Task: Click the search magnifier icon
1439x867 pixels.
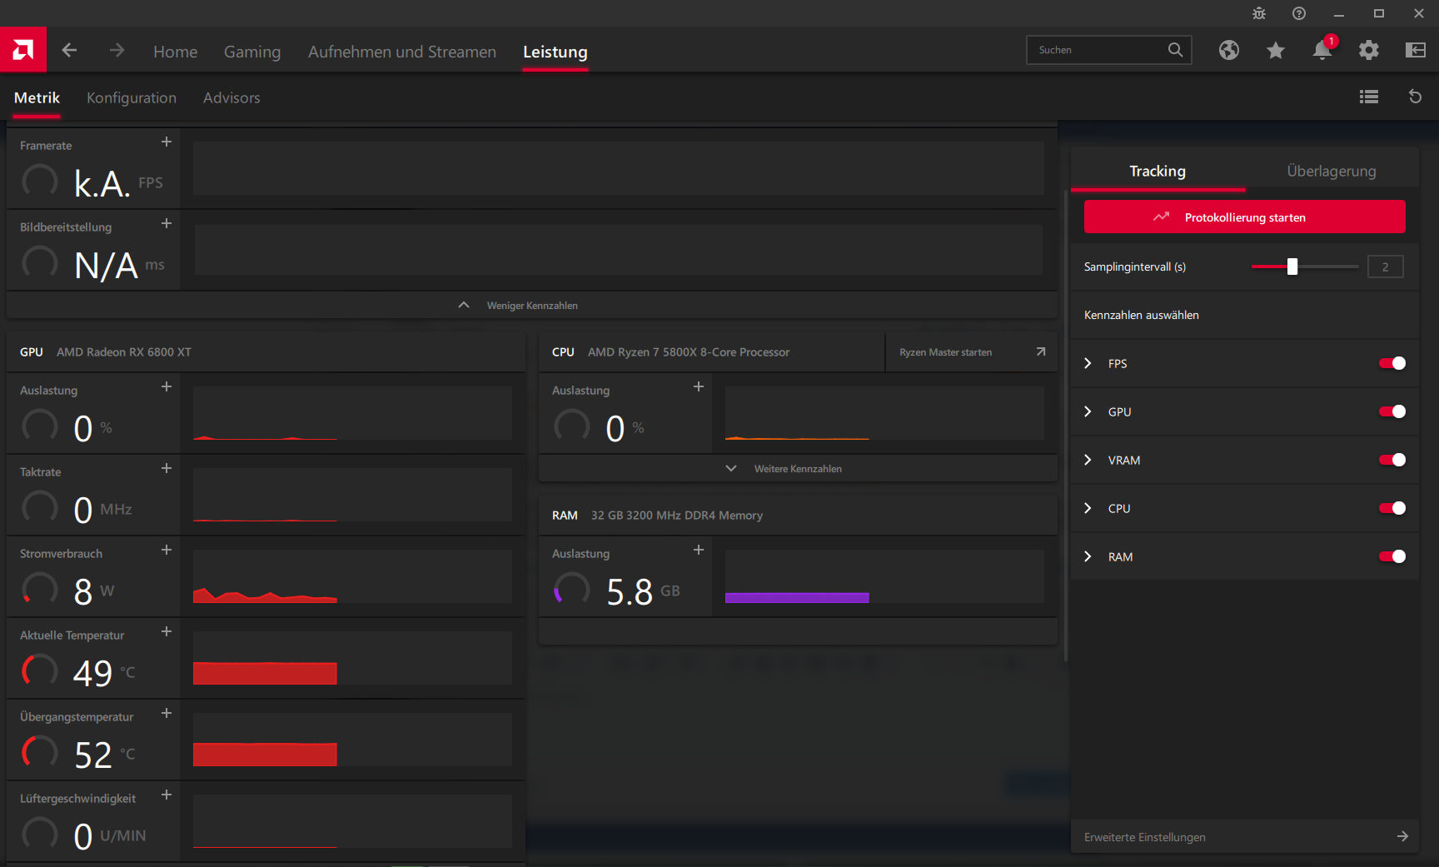Action: tap(1175, 50)
